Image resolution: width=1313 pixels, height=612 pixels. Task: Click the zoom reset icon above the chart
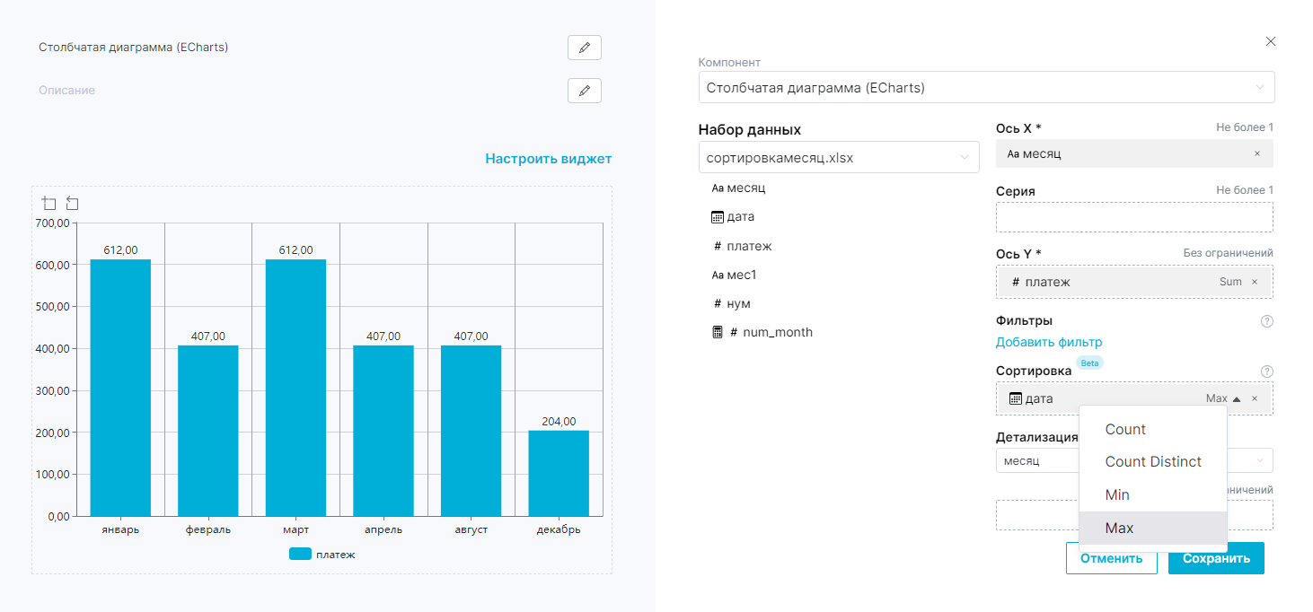(72, 204)
